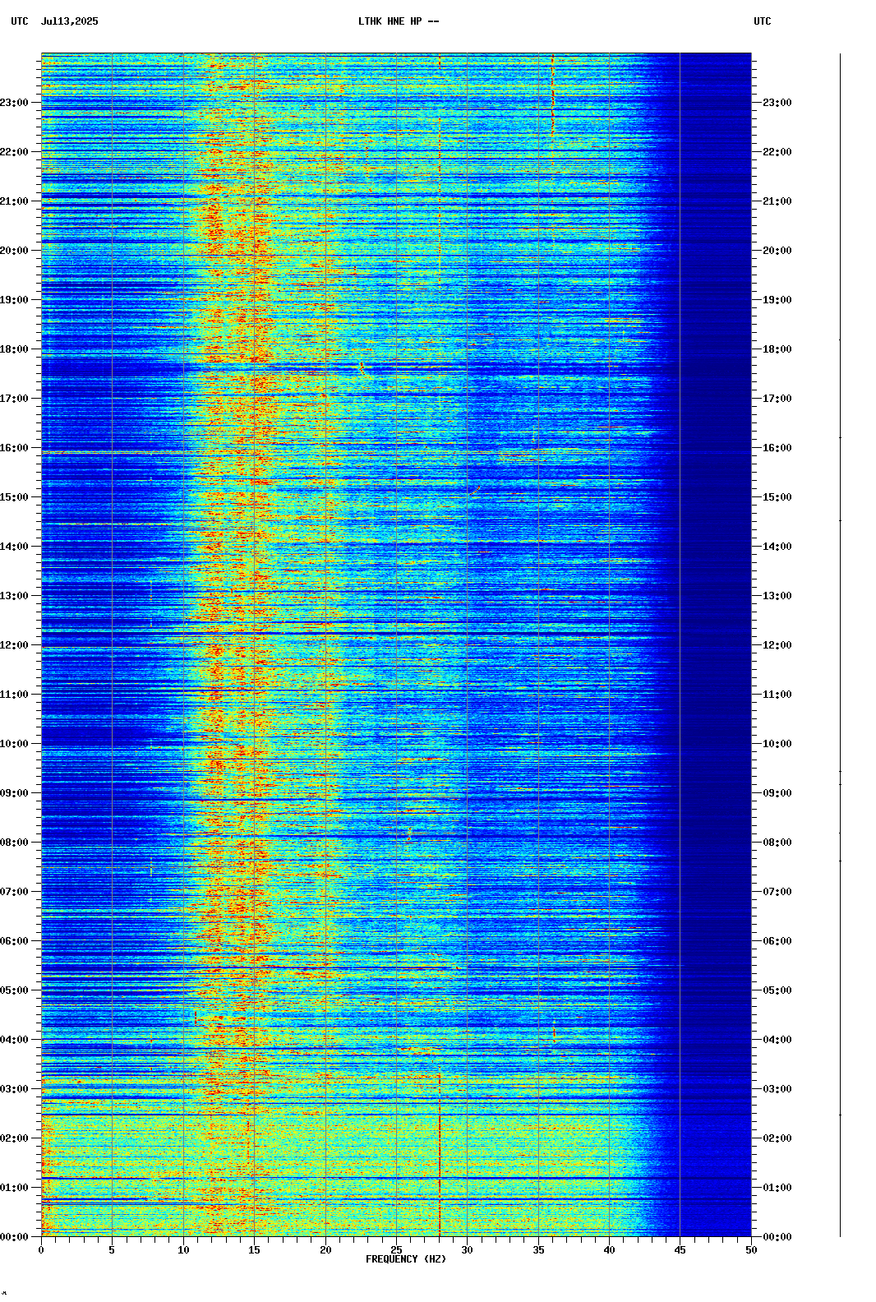
Task: Click the right-axis '19:00' time label
Action: tap(777, 300)
